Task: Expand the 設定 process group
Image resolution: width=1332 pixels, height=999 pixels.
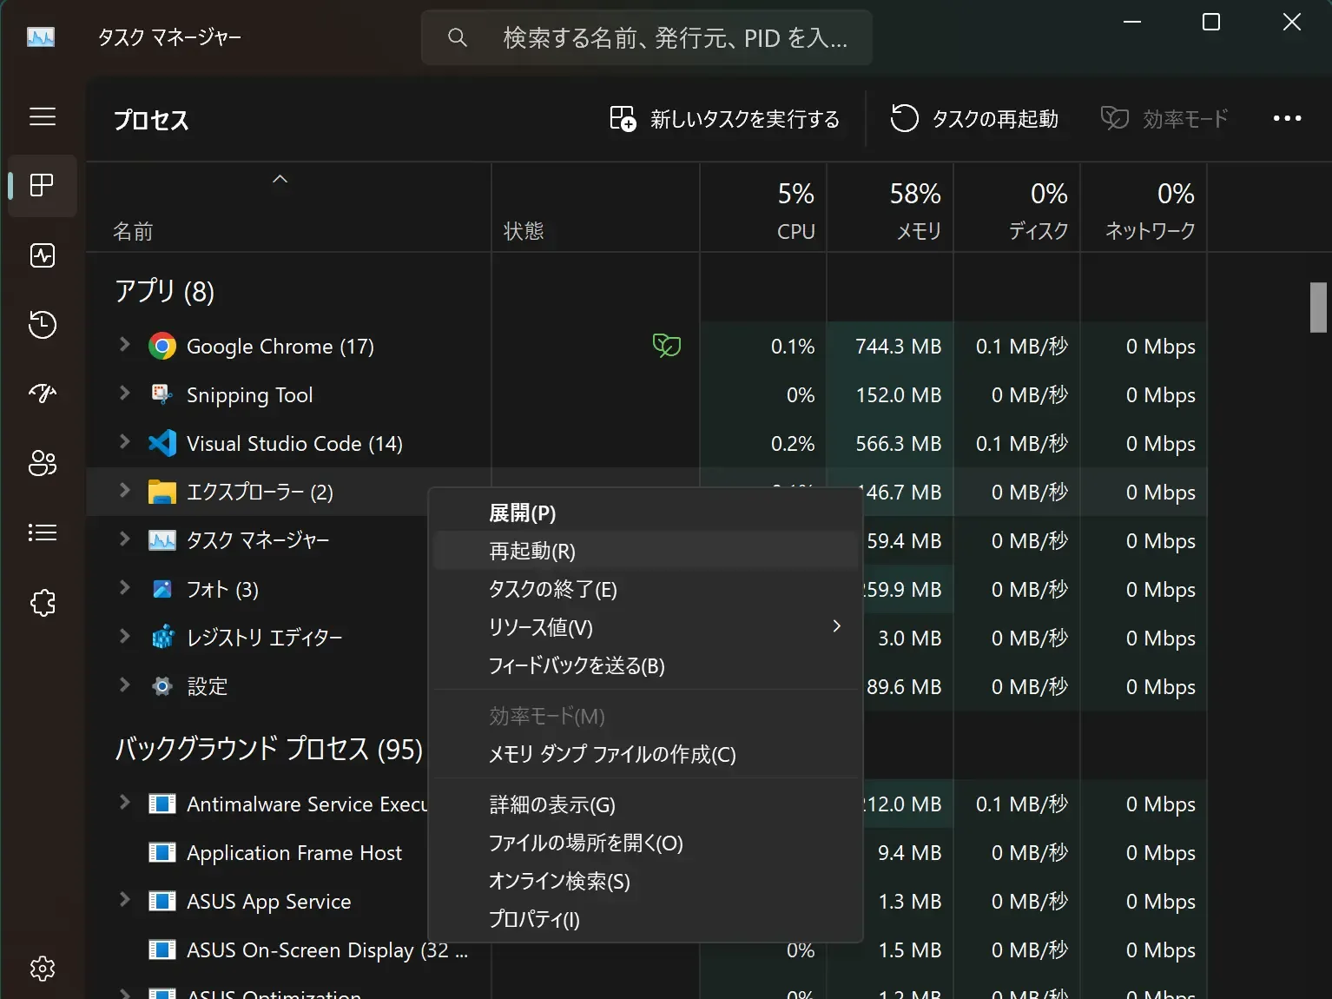Action: tap(124, 685)
